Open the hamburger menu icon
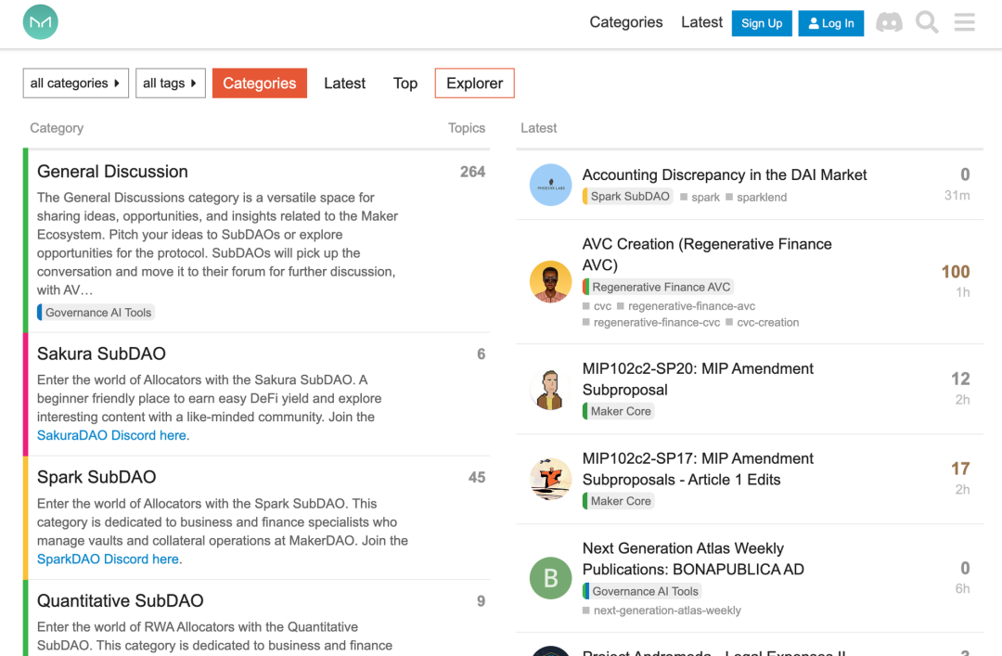Image resolution: width=1002 pixels, height=656 pixels. pyautogui.click(x=964, y=22)
